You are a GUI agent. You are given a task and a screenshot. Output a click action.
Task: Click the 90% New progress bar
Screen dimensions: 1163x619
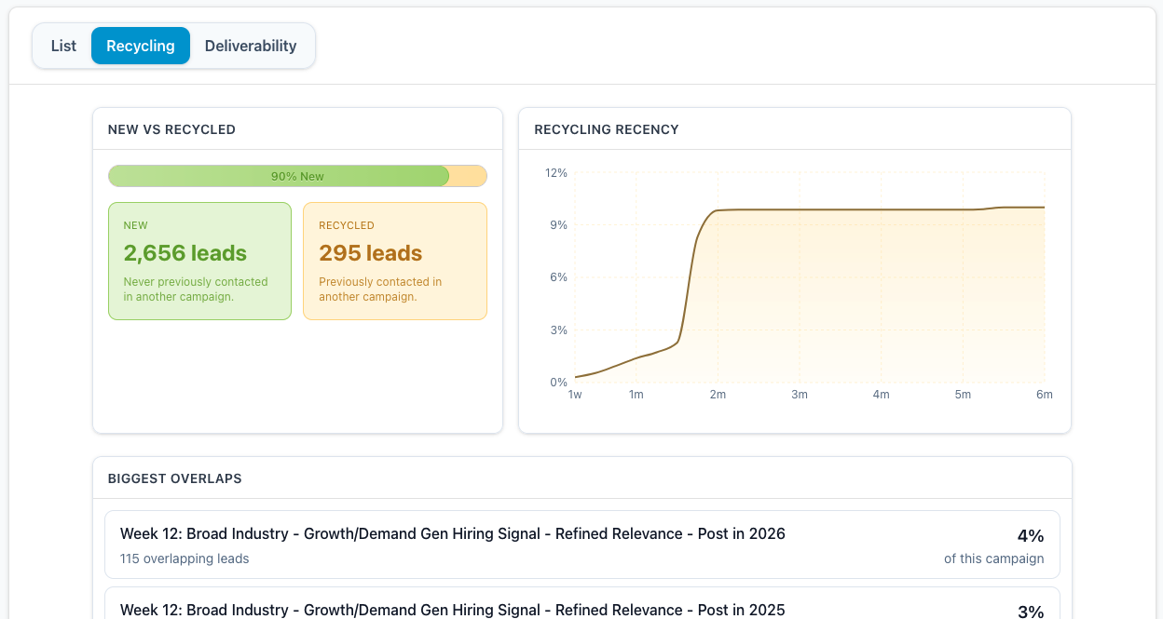coord(297,176)
